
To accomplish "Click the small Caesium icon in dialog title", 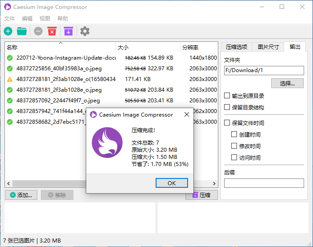I will pyautogui.click(x=93, y=114).
